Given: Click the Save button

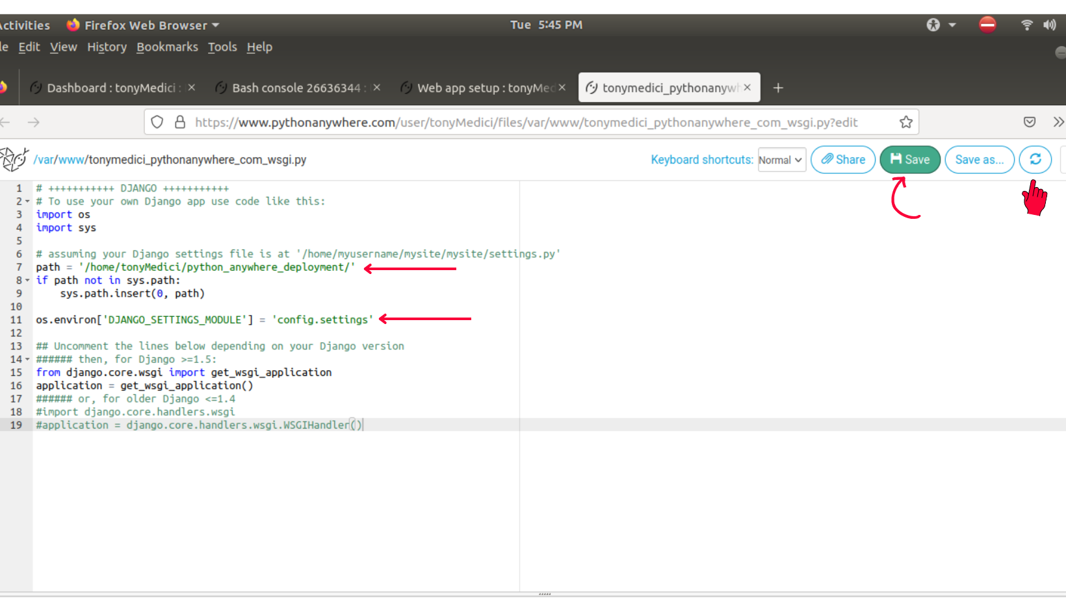Looking at the screenshot, I should tap(909, 160).
